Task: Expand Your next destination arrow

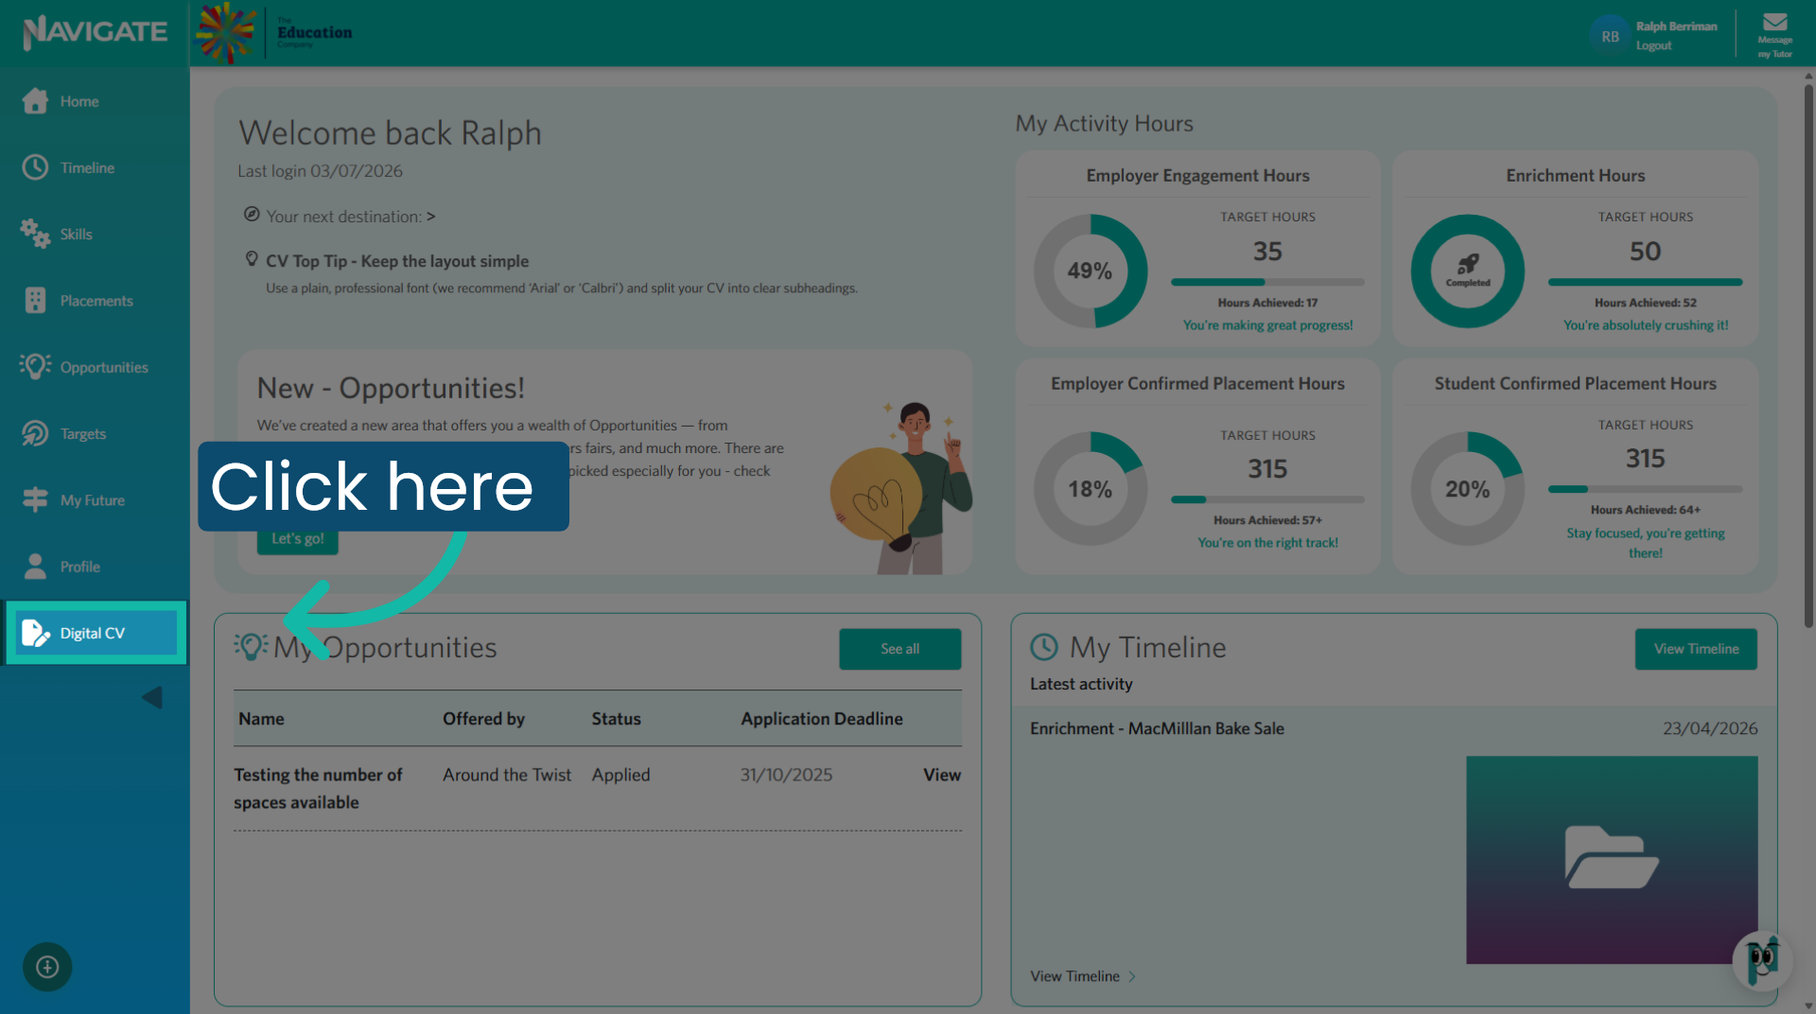Action: click(x=431, y=216)
